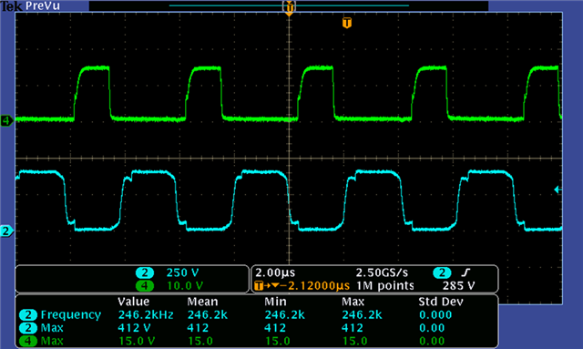Click the rising edge trigger slope icon
Screen dimensions: 583x349
[x=465, y=272]
